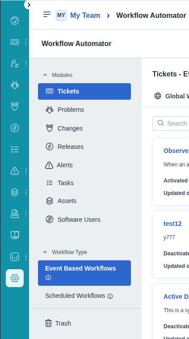Image resolution: width=189 pixels, height=339 pixels.
Task: Open the more options dots beside the sidebar Tickets icon
Action: (x=26, y=42)
